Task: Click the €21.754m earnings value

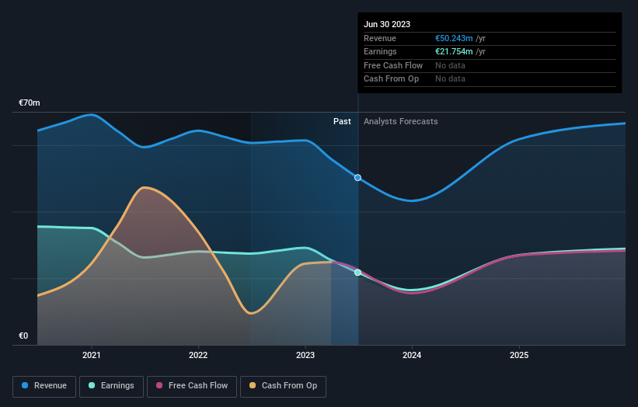Action: [454, 51]
